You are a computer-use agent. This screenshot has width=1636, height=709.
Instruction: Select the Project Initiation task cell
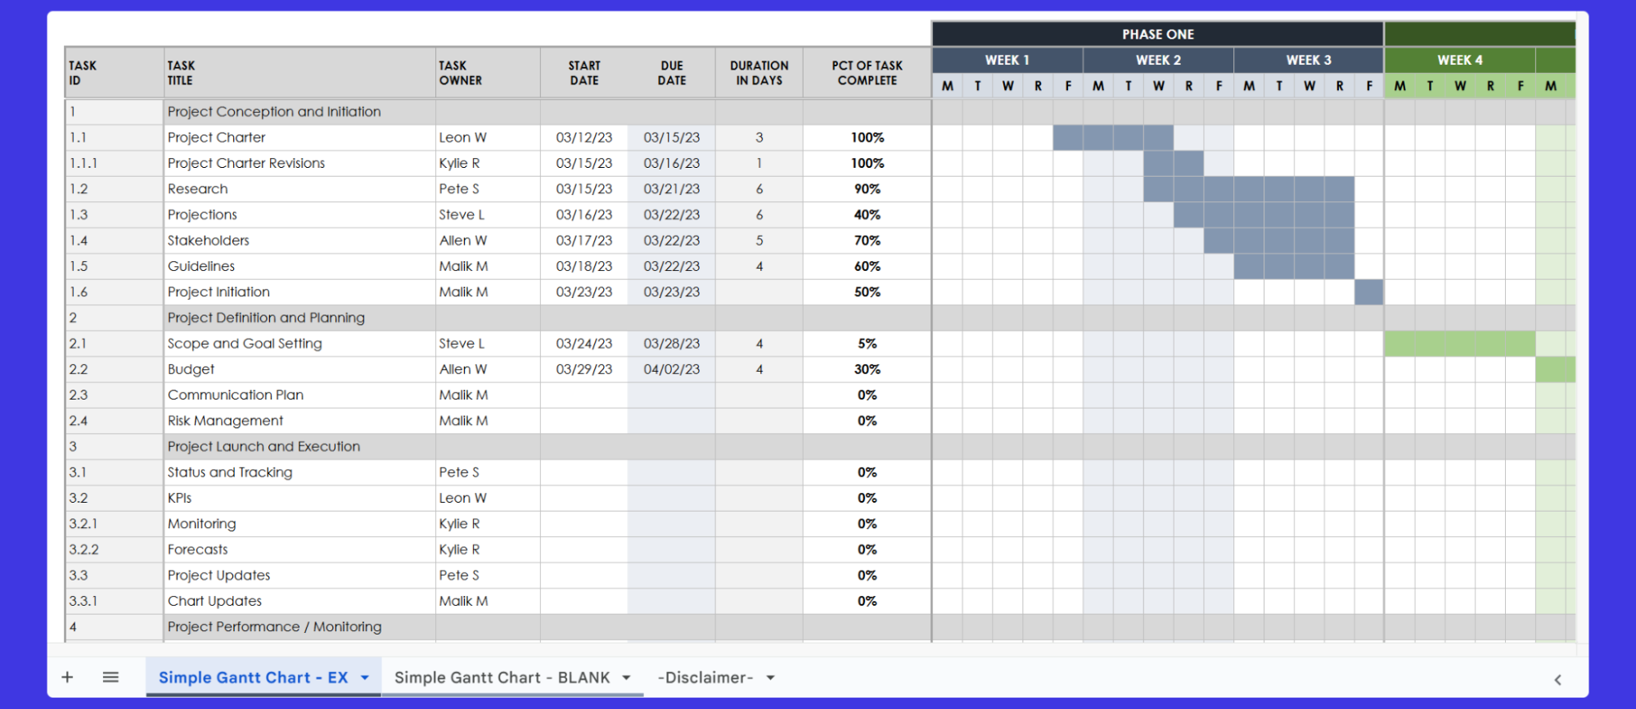(300, 292)
